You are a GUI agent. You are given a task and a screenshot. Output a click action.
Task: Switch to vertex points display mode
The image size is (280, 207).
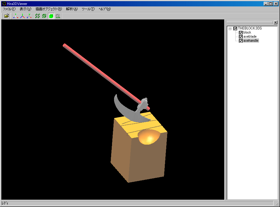(38, 16)
